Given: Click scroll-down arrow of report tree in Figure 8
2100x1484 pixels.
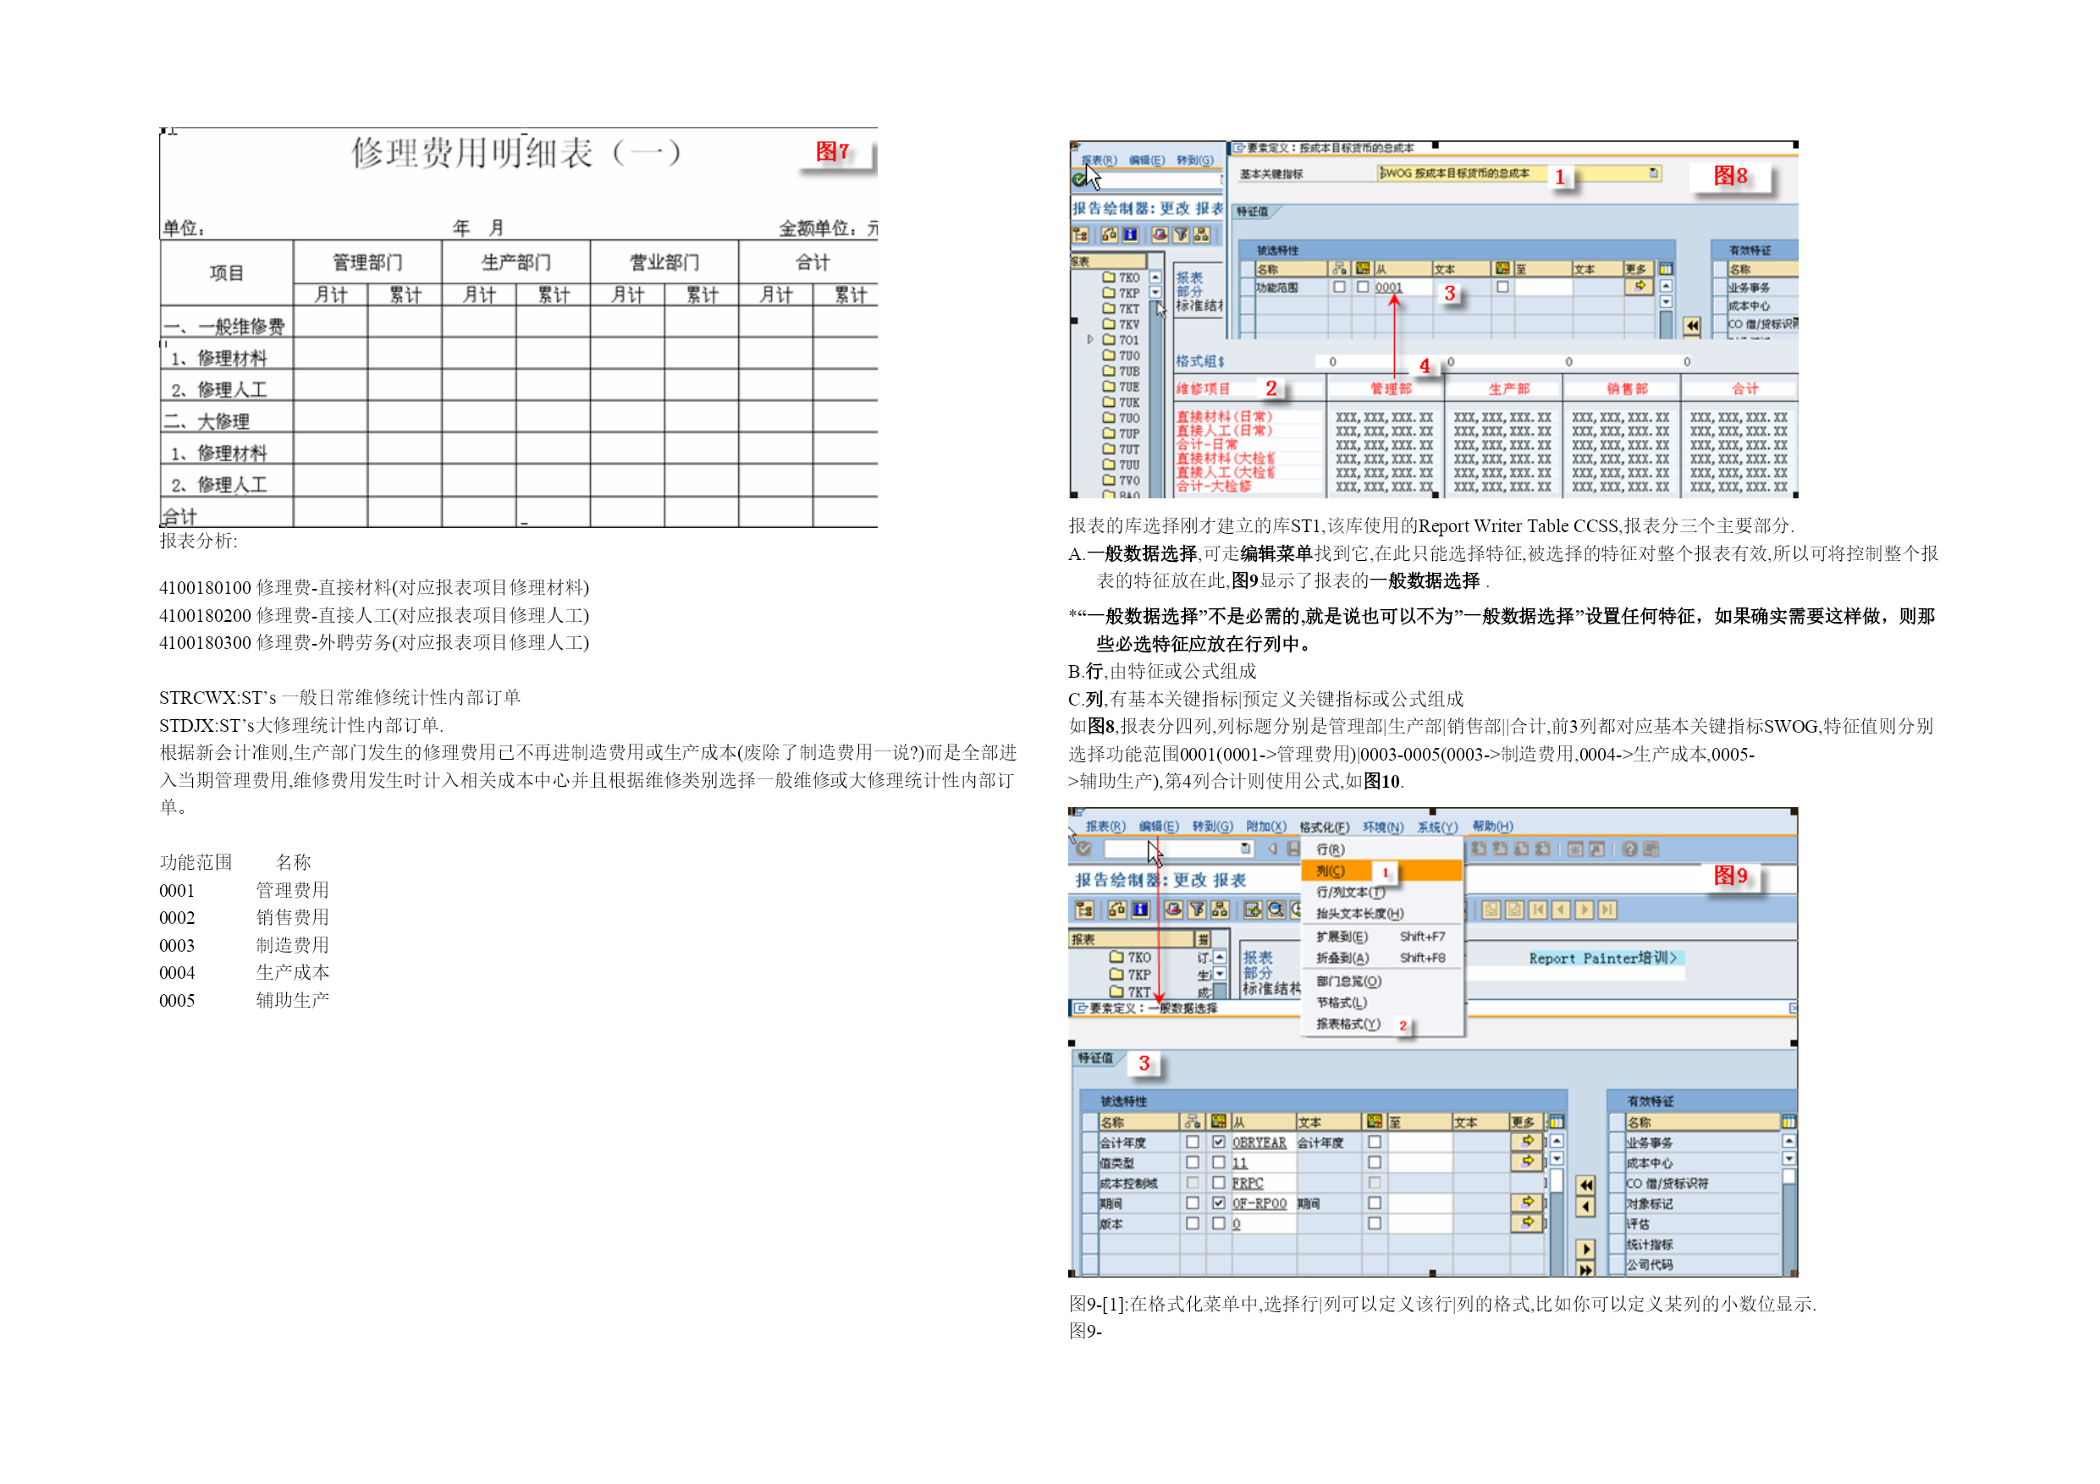Looking at the screenshot, I should pyautogui.click(x=1155, y=293).
